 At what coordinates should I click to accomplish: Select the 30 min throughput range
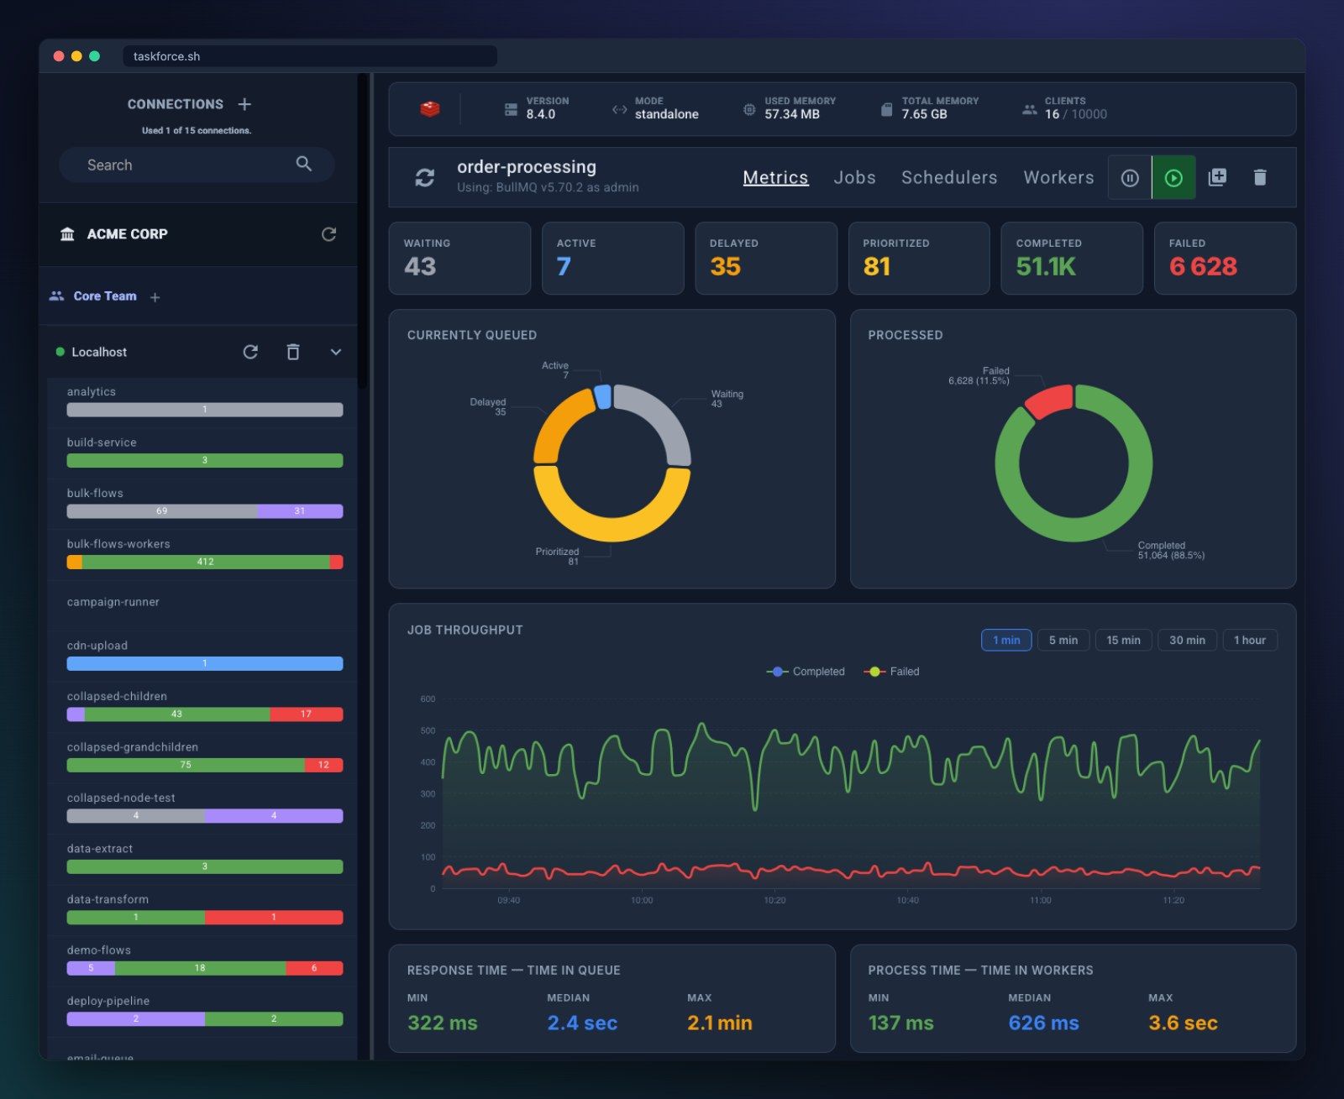click(x=1187, y=640)
